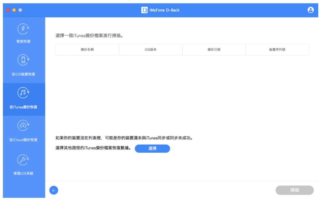
Task: Sort by the 備份名稱 column header
Action: [x=87, y=50]
